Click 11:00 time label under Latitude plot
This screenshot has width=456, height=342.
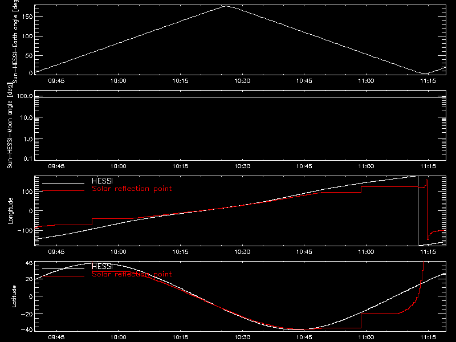click(x=366, y=337)
